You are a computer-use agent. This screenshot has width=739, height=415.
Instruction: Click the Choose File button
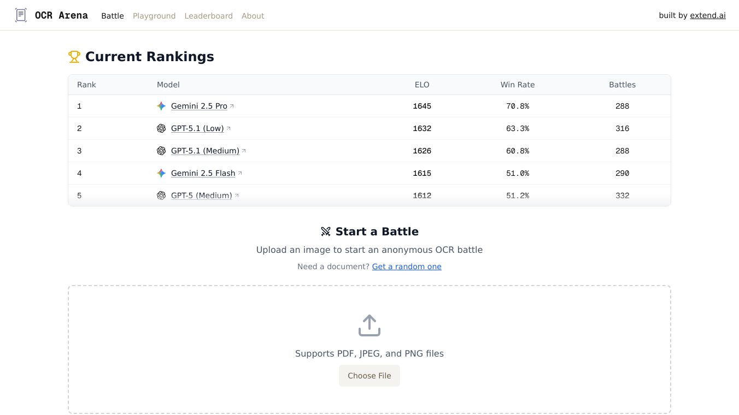click(x=369, y=376)
